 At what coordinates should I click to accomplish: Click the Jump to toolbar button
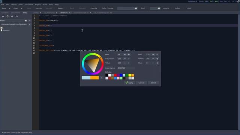point(166,8)
